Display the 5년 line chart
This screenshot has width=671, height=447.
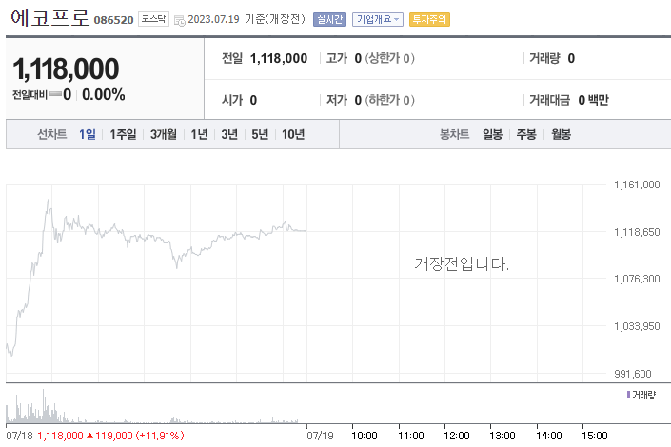pos(260,135)
